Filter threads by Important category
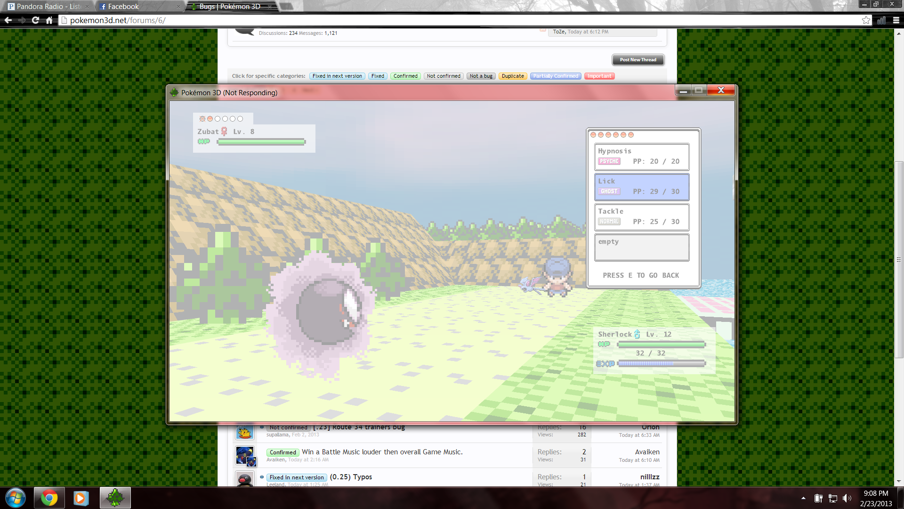904x509 pixels. [599, 76]
